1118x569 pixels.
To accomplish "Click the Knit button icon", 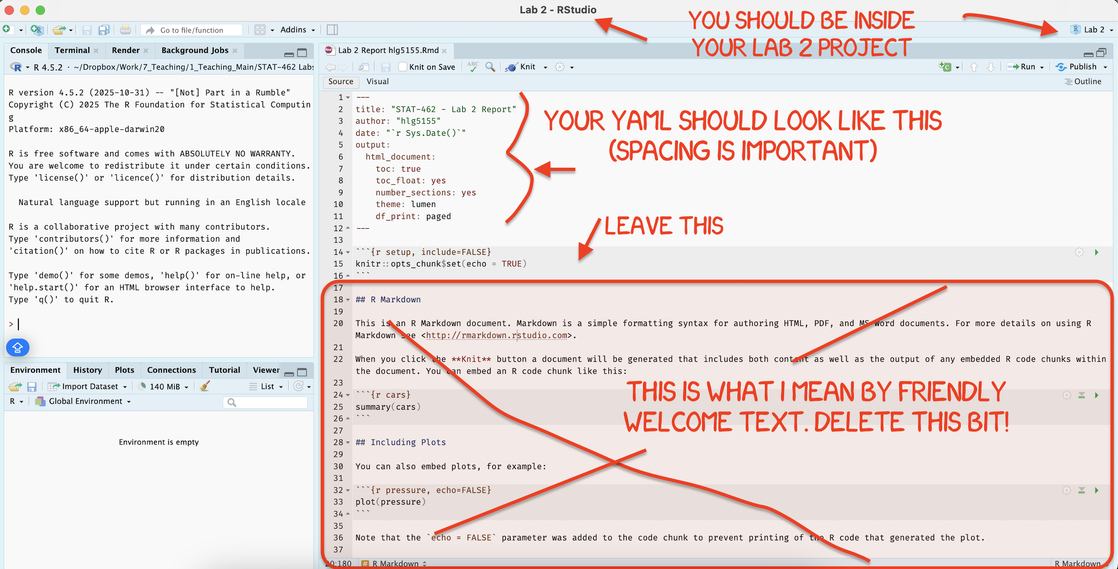I will pos(511,67).
